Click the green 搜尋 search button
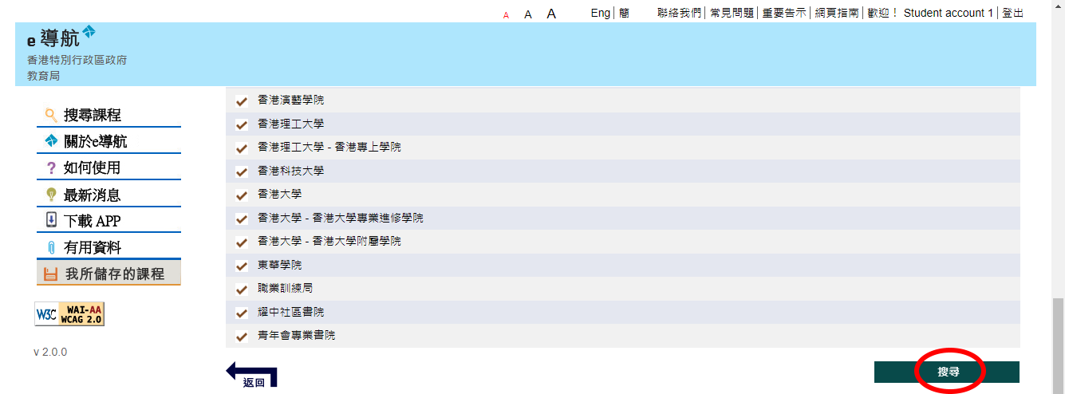Image resolution: width=1065 pixels, height=394 pixels. (x=947, y=372)
